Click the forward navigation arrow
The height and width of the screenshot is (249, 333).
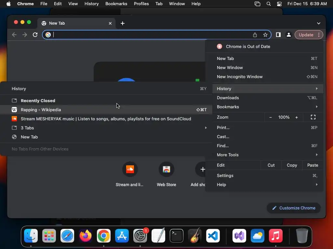click(x=25, y=35)
